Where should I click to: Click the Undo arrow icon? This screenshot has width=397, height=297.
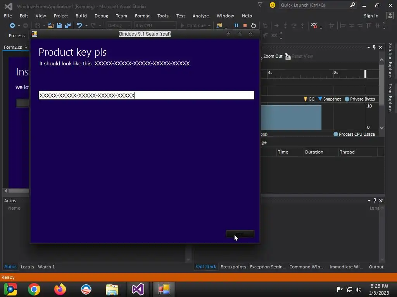pos(79,26)
